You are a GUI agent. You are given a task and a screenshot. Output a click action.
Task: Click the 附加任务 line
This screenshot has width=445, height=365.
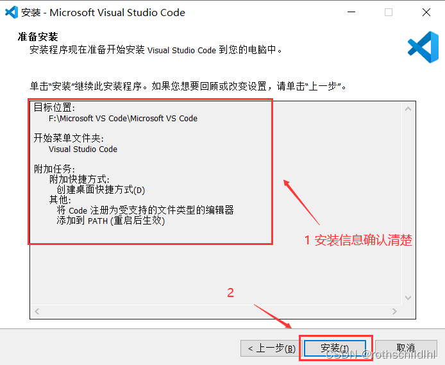pyautogui.click(x=55, y=169)
